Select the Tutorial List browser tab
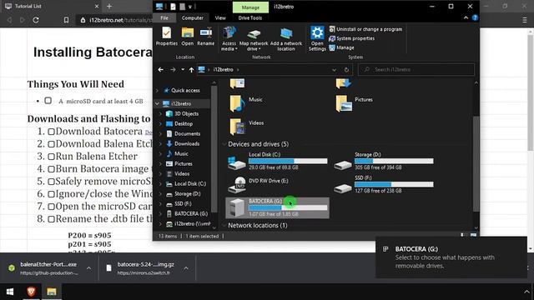This screenshot has width=534, height=300. tap(51, 6)
